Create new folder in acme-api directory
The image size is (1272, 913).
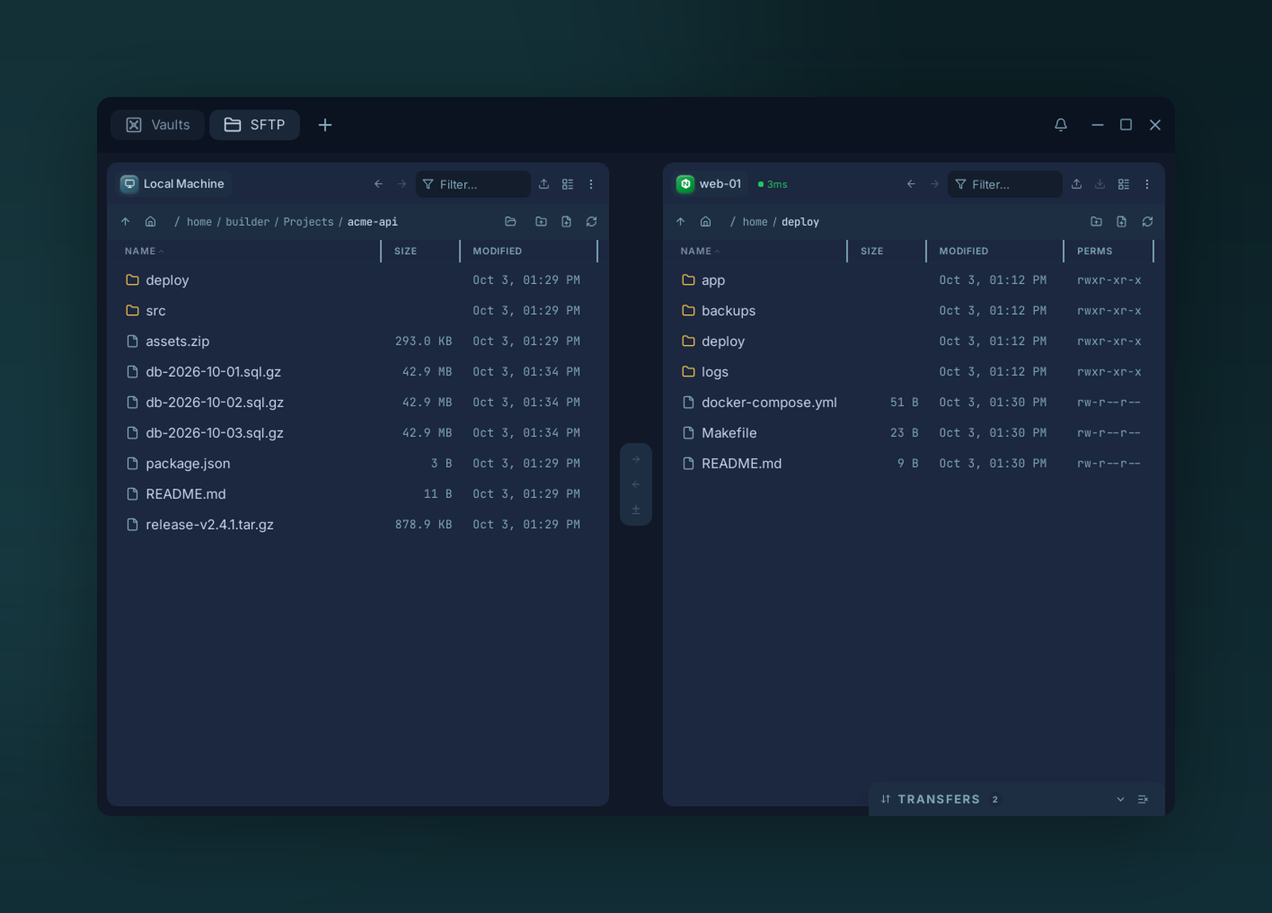(x=541, y=222)
